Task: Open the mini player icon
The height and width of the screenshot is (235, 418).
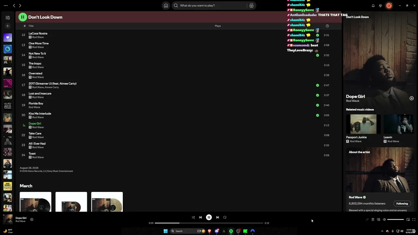Action: click(408, 220)
